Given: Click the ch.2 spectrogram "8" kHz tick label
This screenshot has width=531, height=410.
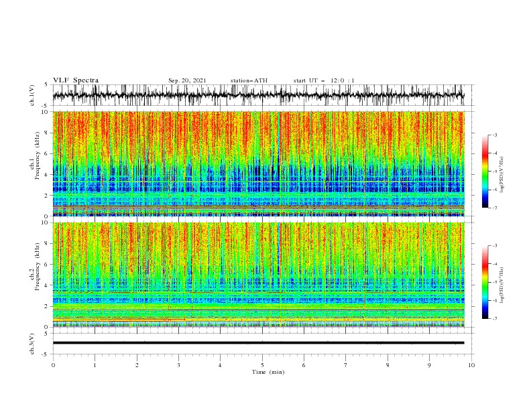Looking at the screenshot, I should 47,244.
